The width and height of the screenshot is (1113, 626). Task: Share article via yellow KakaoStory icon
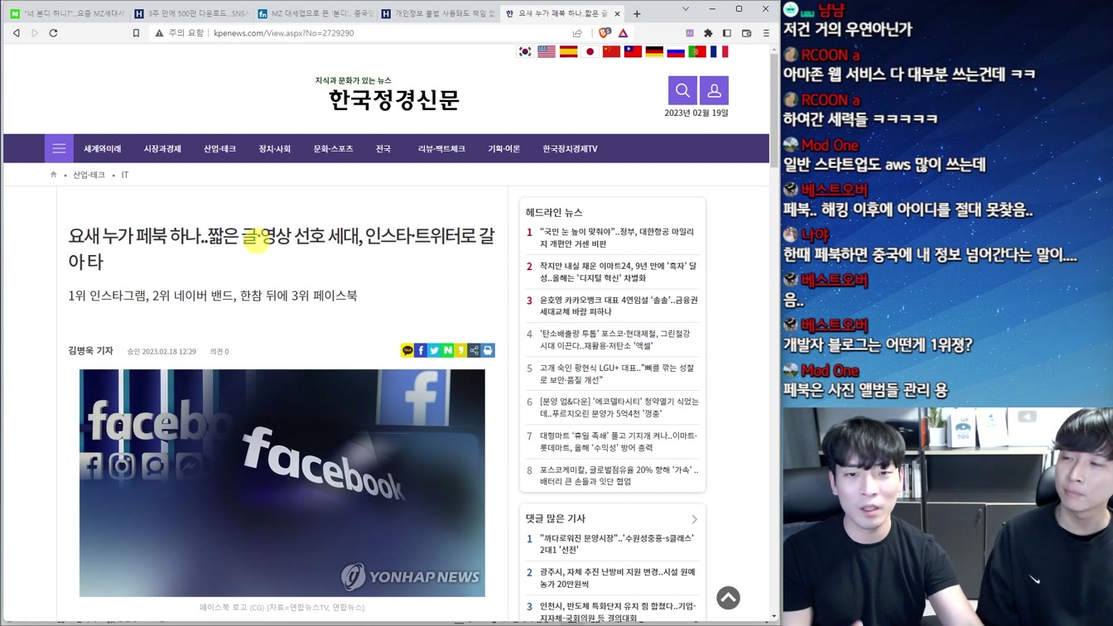(460, 351)
